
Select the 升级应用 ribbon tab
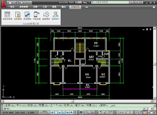tap(75, 7)
